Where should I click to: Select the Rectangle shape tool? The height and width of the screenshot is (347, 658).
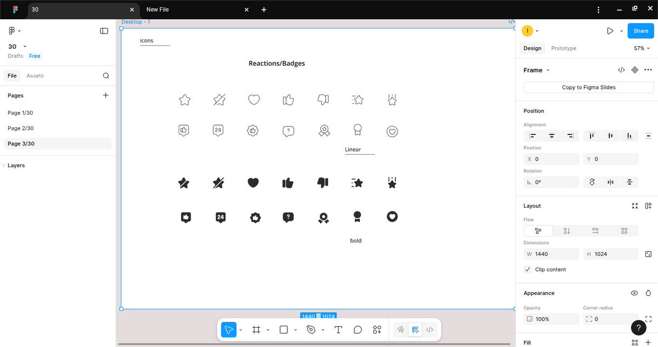pyautogui.click(x=283, y=329)
